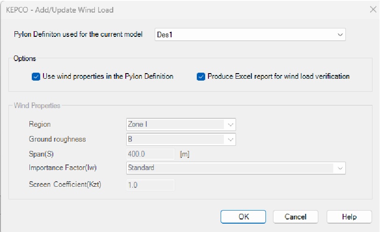Close the Add/Update Wind Load dialog

click(x=373, y=9)
